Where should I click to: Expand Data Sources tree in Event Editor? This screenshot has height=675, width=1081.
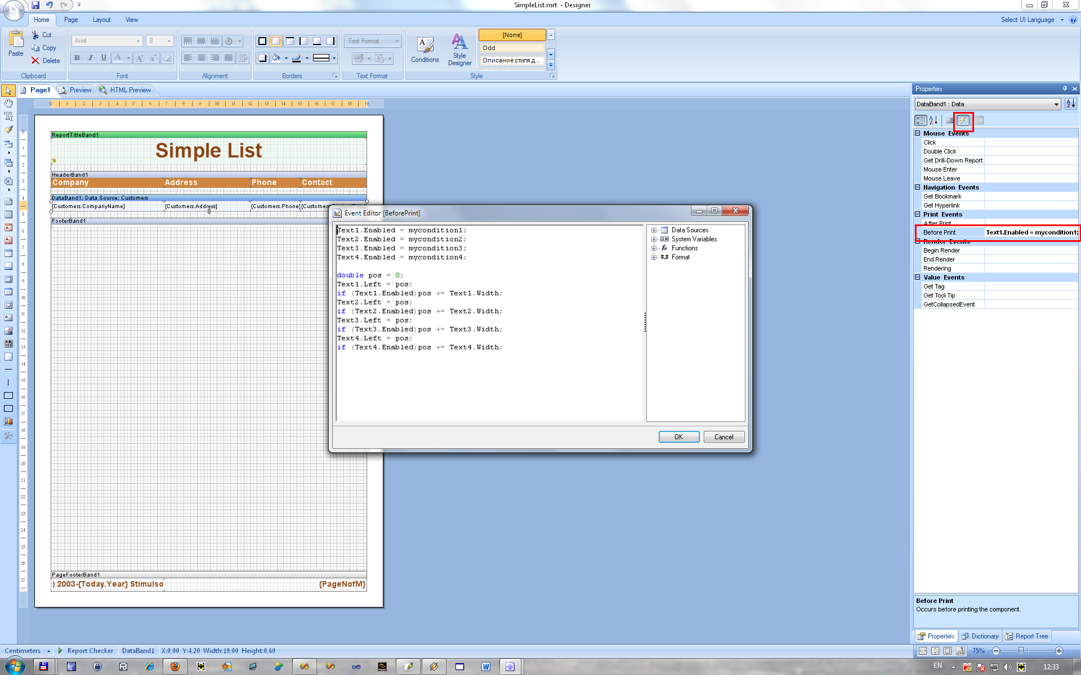coord(654,230)
